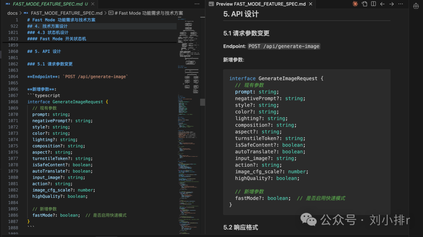Click the forward navigation arrow in preview toolbar
The height and width of the screenshot is (237, 423).
pyautogui.click(x=392, y=4)
